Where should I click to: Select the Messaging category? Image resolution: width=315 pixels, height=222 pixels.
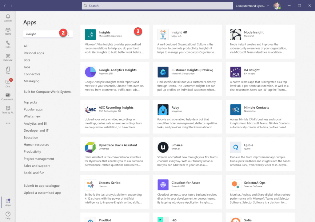click(32, 81)
